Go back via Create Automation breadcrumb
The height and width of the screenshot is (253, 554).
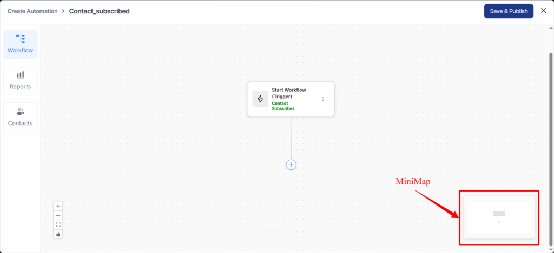pyautogui.click(x=32, y=11)
